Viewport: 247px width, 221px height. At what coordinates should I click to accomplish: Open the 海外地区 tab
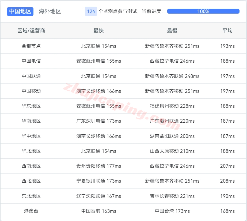pyautogui.click(x=50, y=11)
